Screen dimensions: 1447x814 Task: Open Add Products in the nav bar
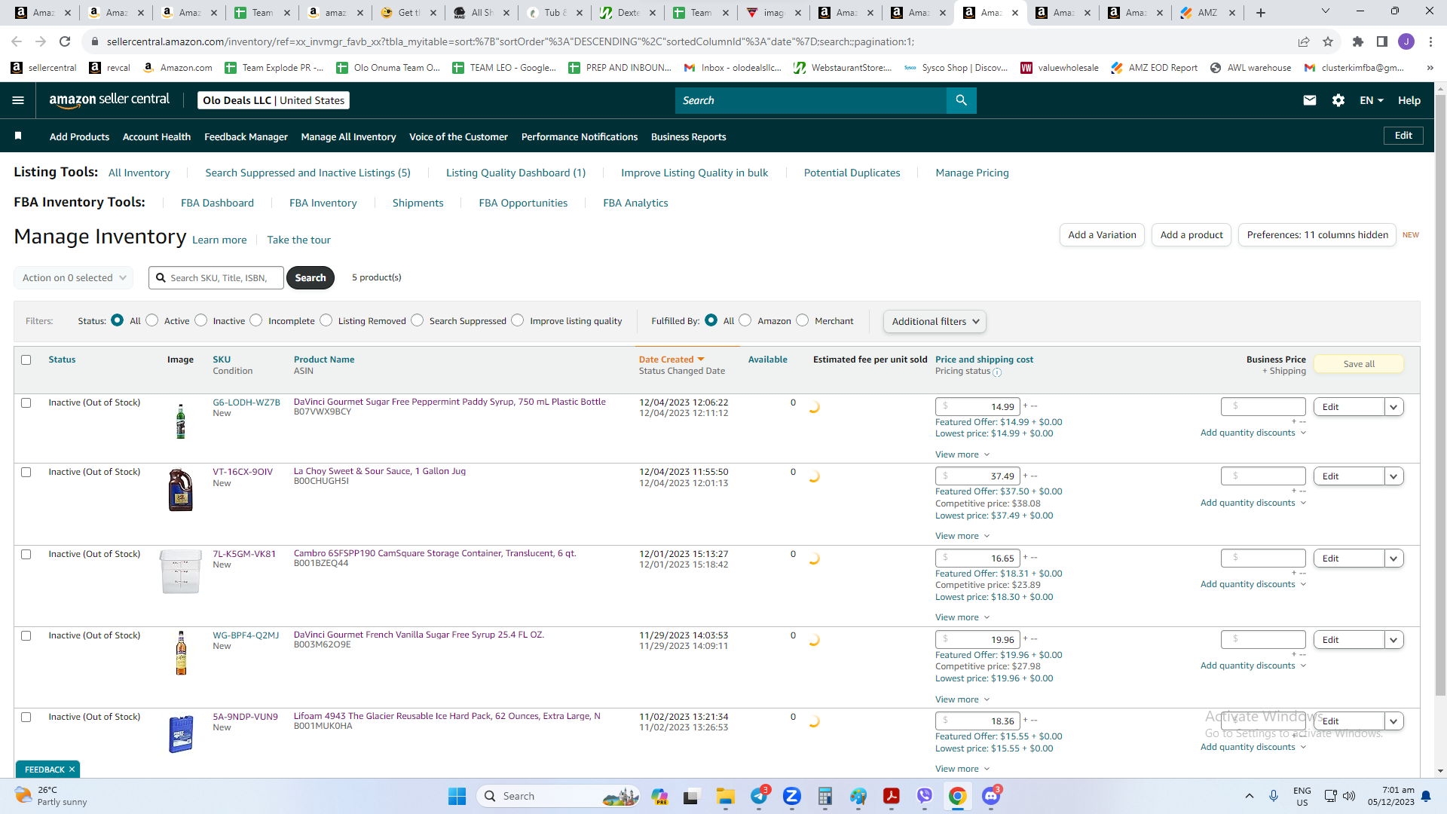[79, 136]
